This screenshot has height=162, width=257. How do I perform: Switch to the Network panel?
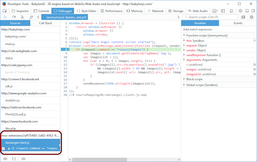(155, 11)
